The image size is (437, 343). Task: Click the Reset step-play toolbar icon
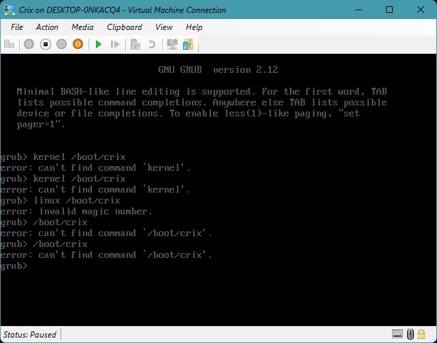pos(115,44)
